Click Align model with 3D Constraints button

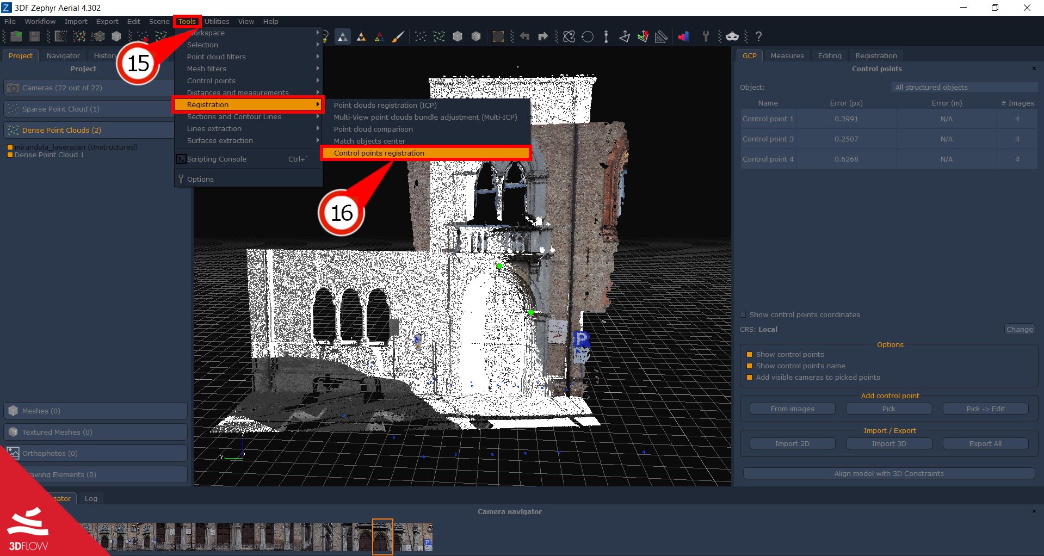[x=888, y=473]
